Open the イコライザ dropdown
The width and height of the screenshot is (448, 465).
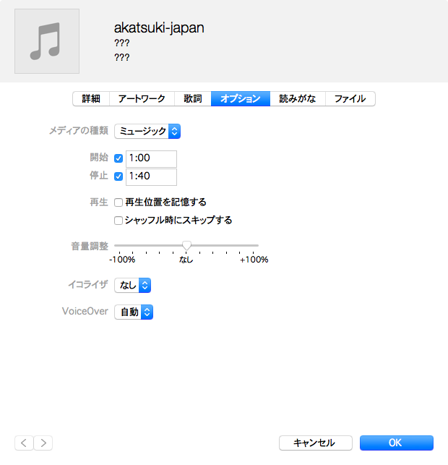[x=133, y=285]
